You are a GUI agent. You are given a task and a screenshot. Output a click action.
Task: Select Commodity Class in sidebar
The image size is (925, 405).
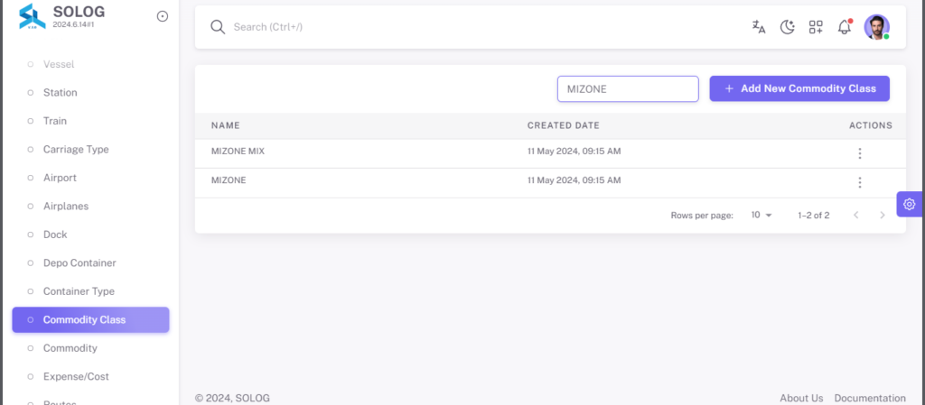pos(90,319)
